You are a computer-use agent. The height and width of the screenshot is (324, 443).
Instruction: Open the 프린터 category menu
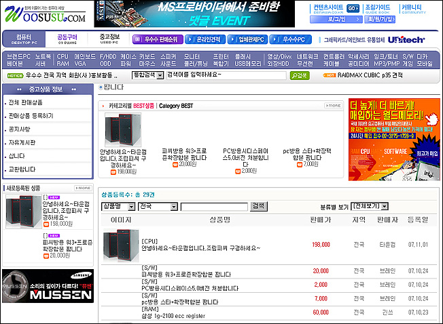pyautogui.click(x=221, y=57)
